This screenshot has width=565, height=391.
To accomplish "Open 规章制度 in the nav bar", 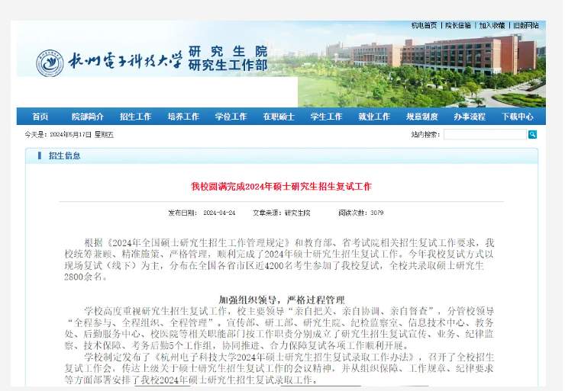I will 421,117.
